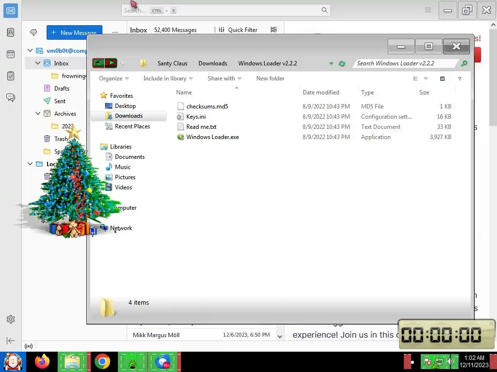Open the Calendar sidebar icon in Thunderbird
Image resolution: width=497 pixels, height=372 pixels.
(11, 54)
